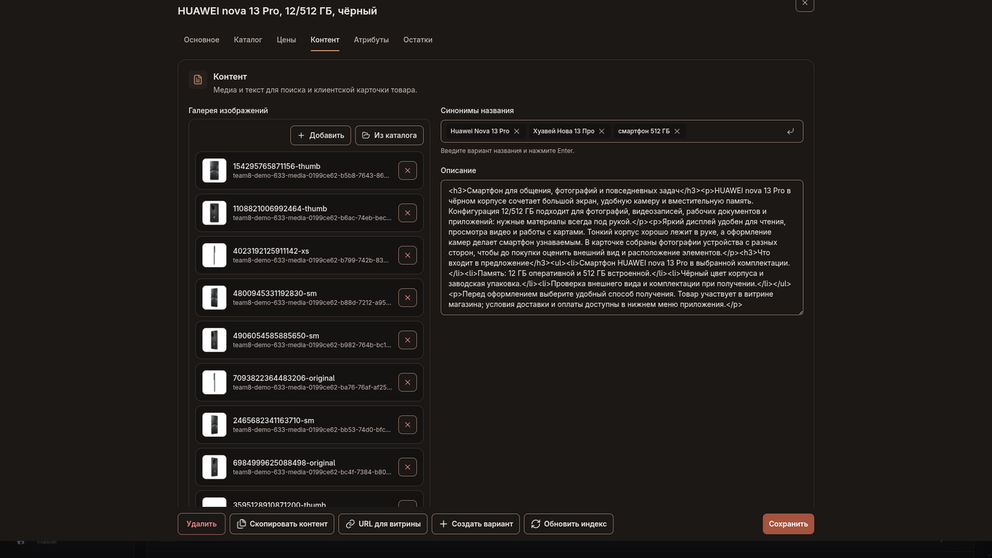Select file name 4906054585885650-sm text
The height and width of the screenshot is (558, 992).
(x=276, y=336)
